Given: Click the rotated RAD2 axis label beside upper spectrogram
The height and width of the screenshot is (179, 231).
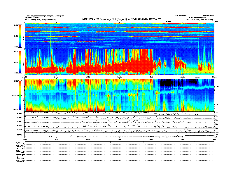Looking at the screenshot, I should click(x=23, y=39).
